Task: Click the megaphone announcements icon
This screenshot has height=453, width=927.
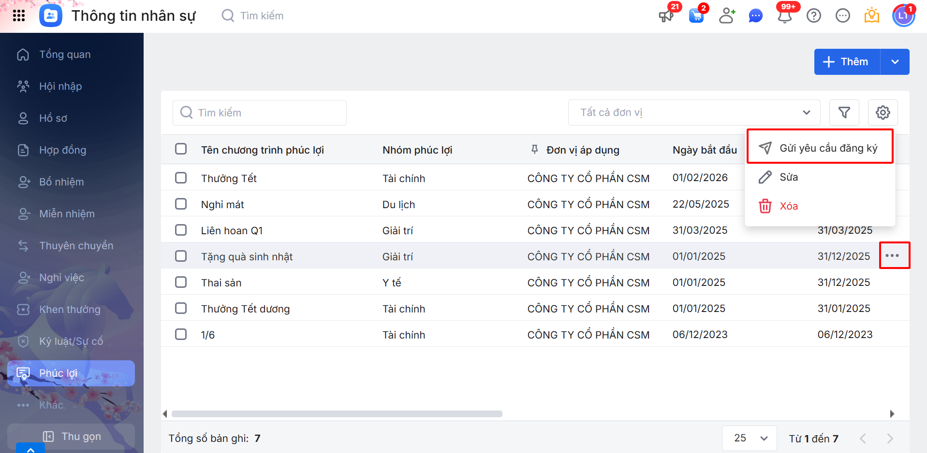Action: (x=666, y=16)
